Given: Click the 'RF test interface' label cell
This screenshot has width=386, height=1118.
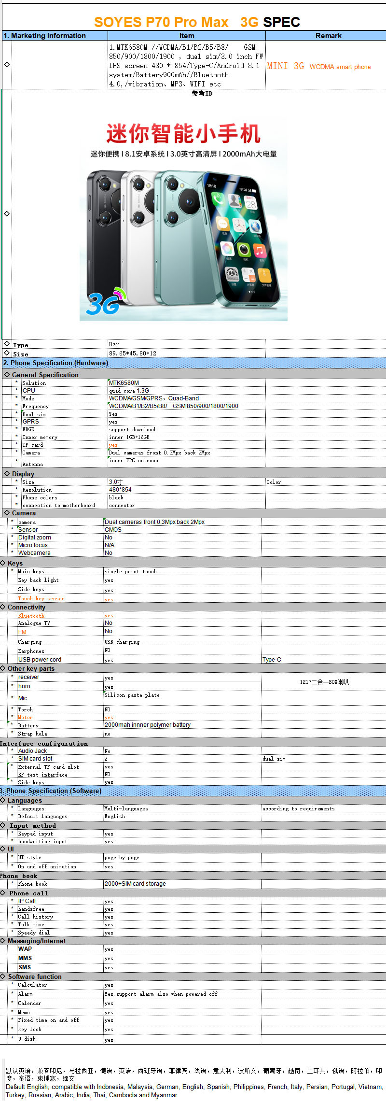Looking at the screenshot, I should pyautogui.click(x=60, y=775).
